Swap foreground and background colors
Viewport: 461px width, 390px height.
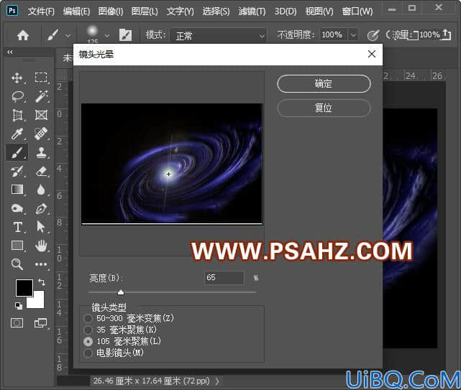click(42, 282)
